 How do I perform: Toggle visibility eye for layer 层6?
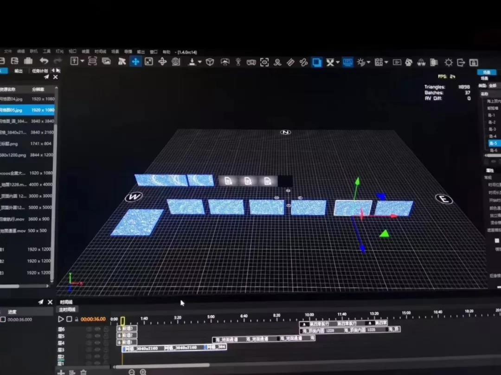97,329
